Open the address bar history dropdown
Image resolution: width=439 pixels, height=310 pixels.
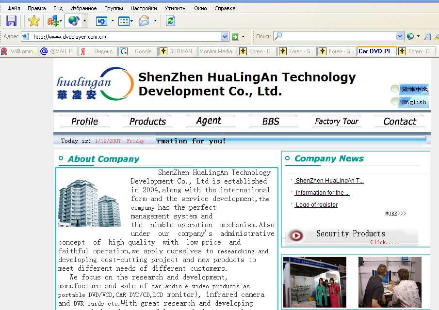tap(225, 37)
